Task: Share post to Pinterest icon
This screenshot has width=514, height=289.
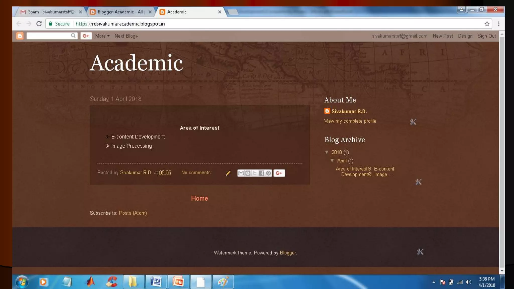Action: pyautogui.click(x=268, y=173)
